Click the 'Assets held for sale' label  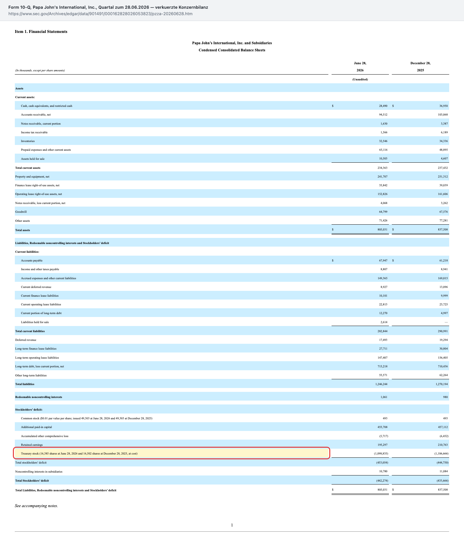33,159
